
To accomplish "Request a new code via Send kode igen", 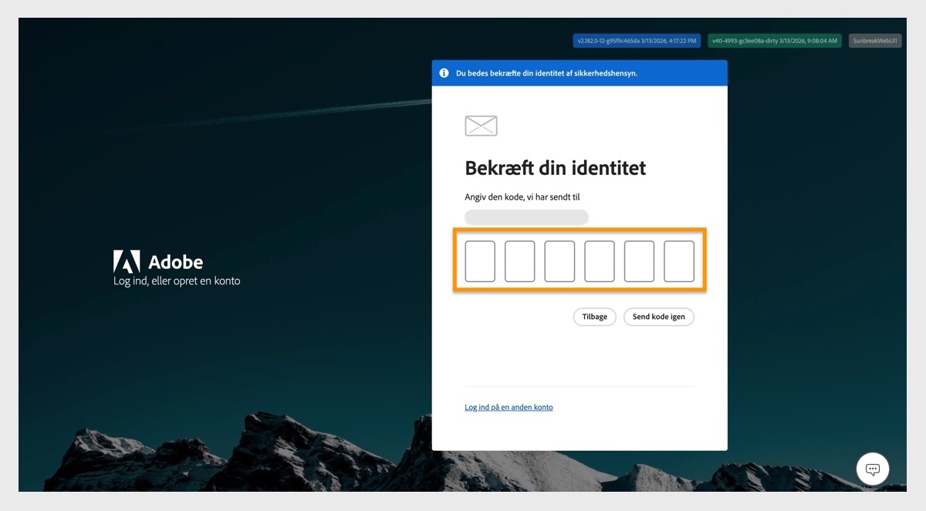I will click(658, 317).
